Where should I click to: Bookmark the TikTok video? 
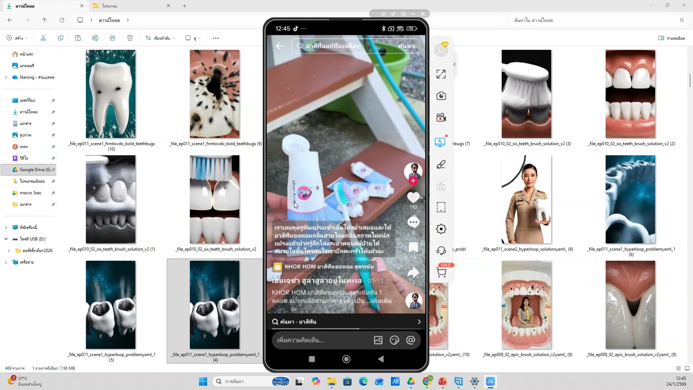click(x=414, y=248)
